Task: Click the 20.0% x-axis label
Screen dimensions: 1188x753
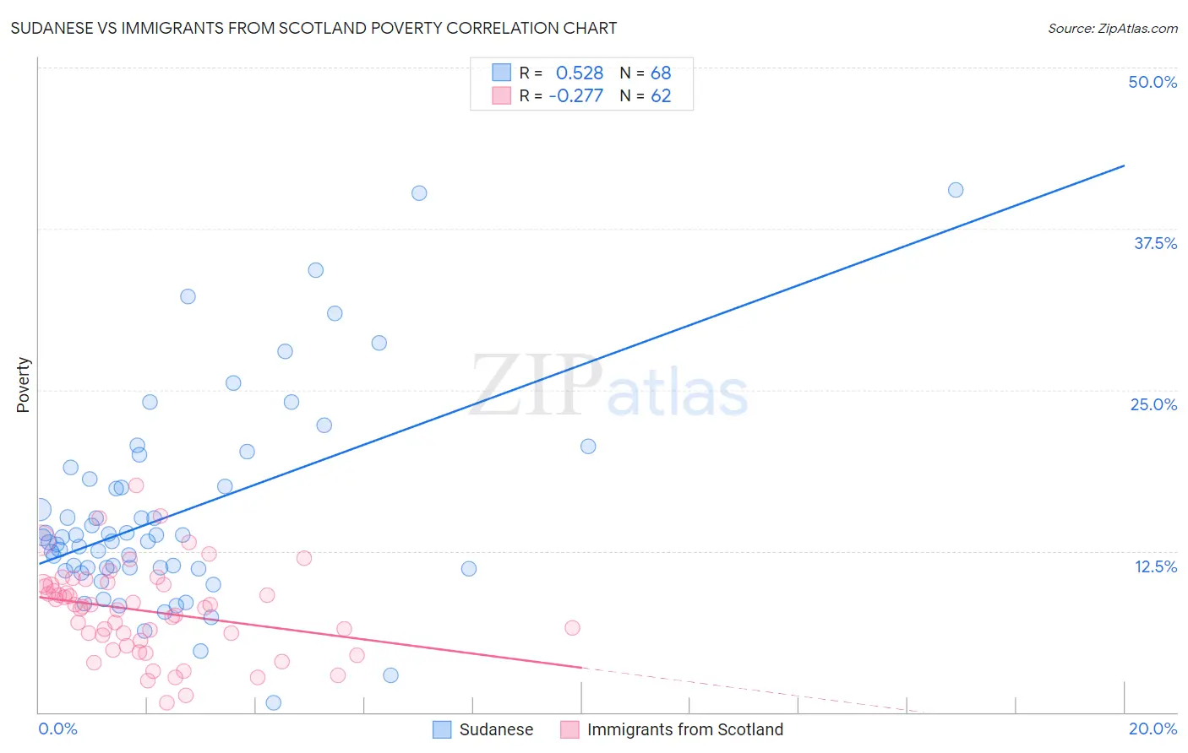Action: [x=1153, y=729]
